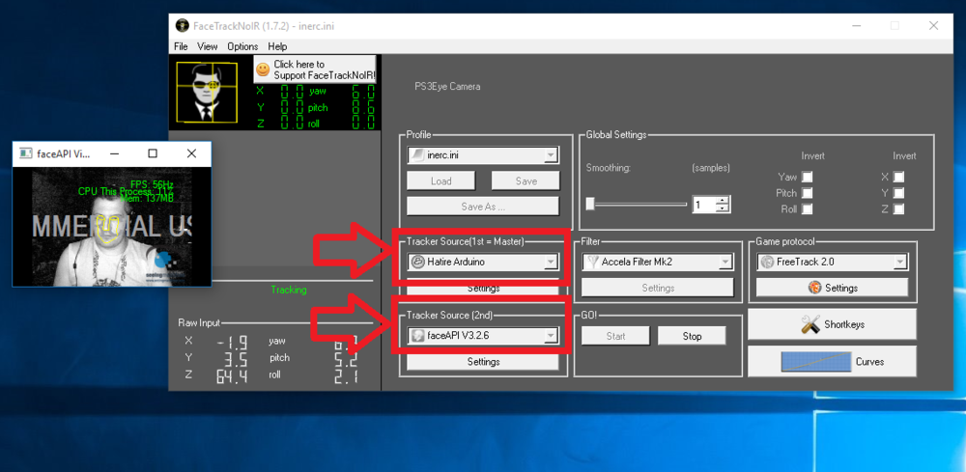Click the smiley face support icon

tap(263, 69)
